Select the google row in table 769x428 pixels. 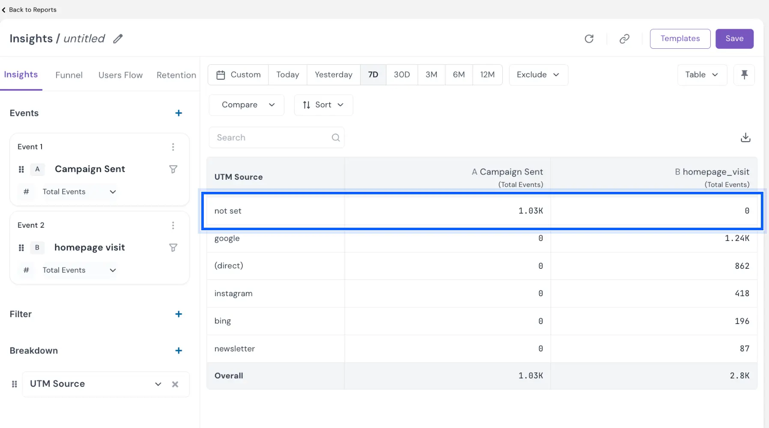pyautogui.click(x=482, y=239)
